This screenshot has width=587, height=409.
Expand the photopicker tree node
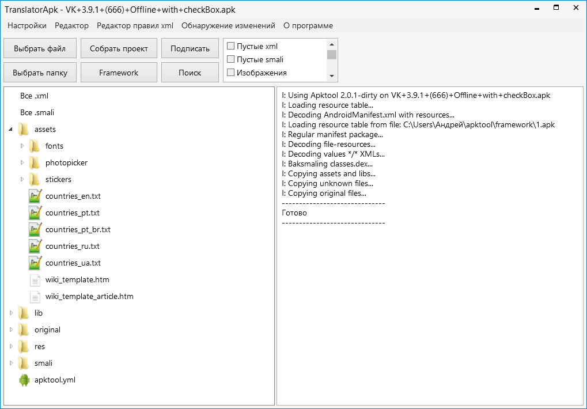tap(22, 162)
